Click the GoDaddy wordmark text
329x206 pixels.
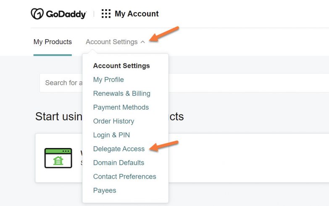66,14
